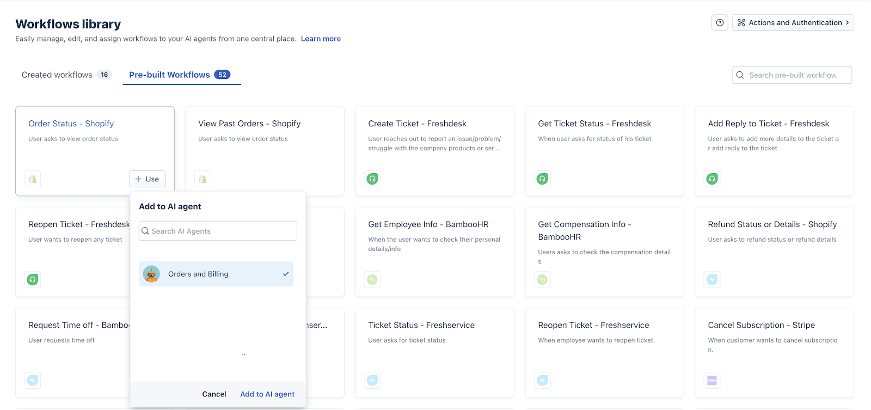Open Get Compensation Info - BambooHR title
This screenshot has height=410, width=871.
click(585, 230)
